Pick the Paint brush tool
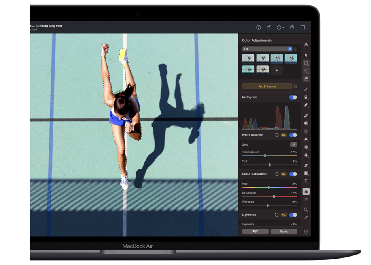The height and width of the screenshot is (265, 371). point(306,89)
